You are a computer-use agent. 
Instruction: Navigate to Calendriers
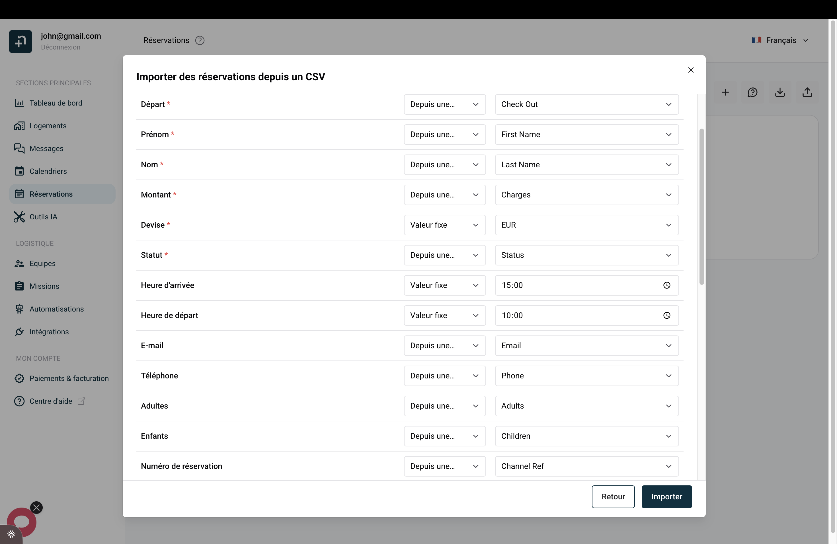[x=62, y=171]
